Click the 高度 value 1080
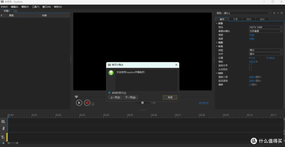Viewport: 285px width, 147px height. tap(252, 39)
